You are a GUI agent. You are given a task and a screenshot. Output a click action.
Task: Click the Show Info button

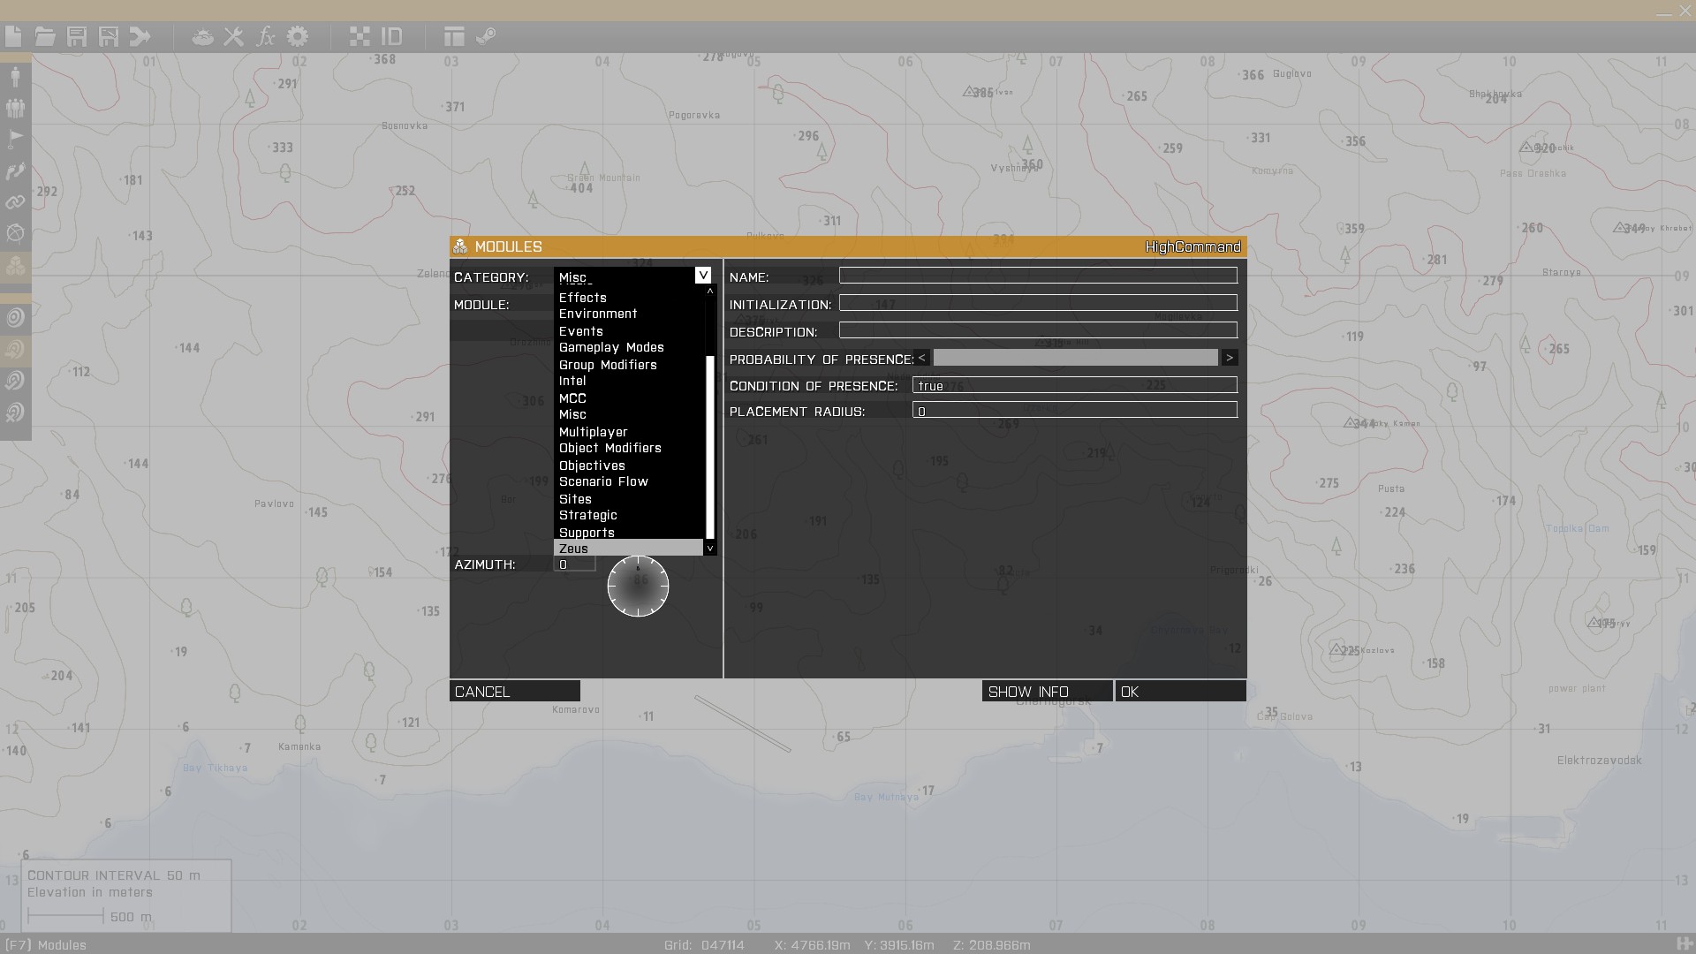click(x=1046, y=691)
